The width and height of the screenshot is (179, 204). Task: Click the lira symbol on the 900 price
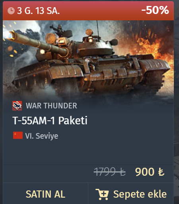click(x=161, y=172)
